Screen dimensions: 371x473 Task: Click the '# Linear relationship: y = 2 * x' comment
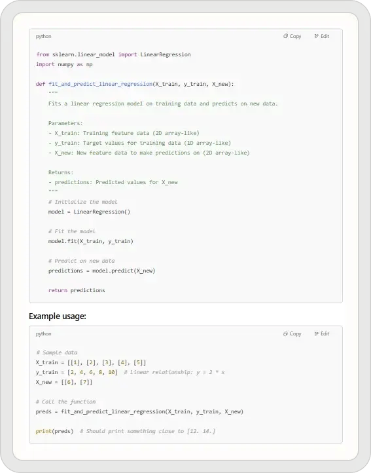pyautogui.click(x=175, y=372)
